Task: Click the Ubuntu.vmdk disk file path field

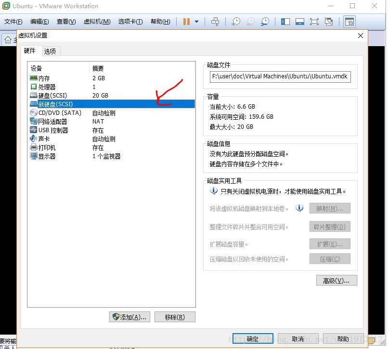Action: [280, 76]
